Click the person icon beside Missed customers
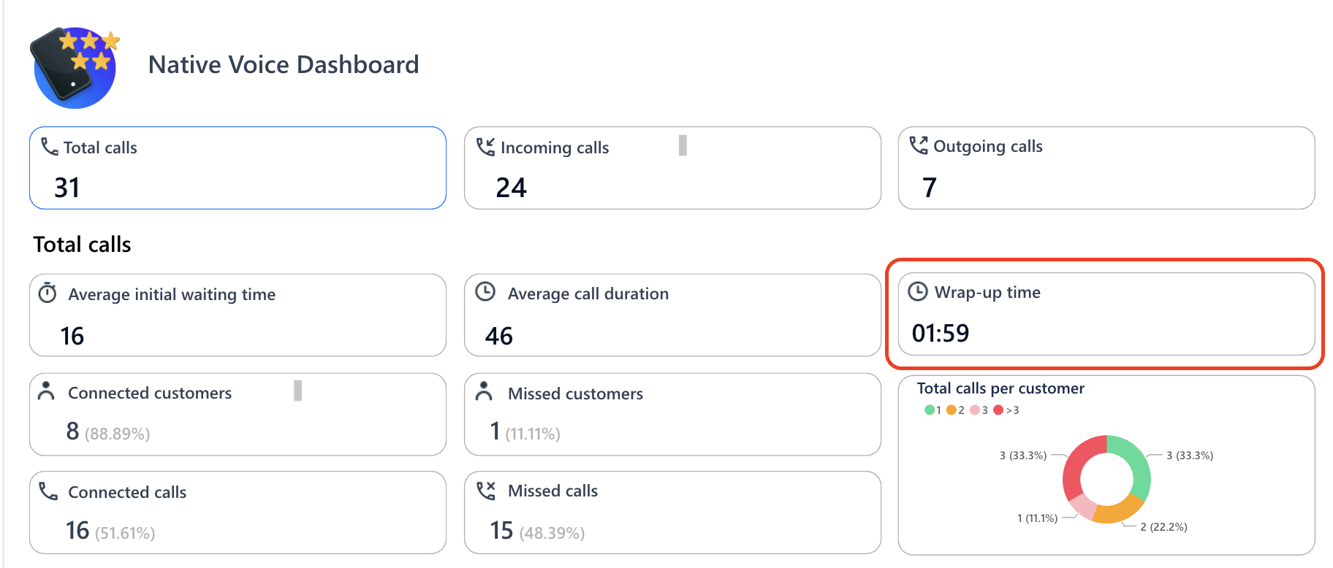This screenshot has height=568, width=1333. tap(484, 391)
